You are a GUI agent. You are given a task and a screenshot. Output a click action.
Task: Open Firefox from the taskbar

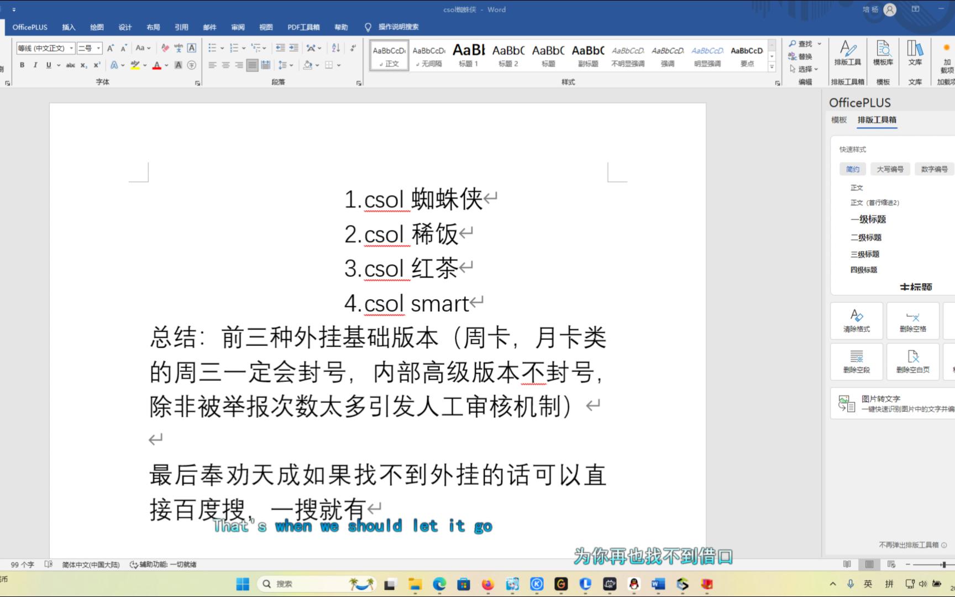click(487, 584)
